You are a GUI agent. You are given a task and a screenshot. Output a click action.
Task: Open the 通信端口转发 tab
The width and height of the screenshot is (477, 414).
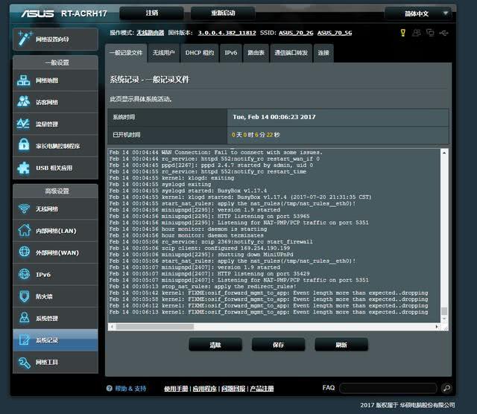[291, 53]
